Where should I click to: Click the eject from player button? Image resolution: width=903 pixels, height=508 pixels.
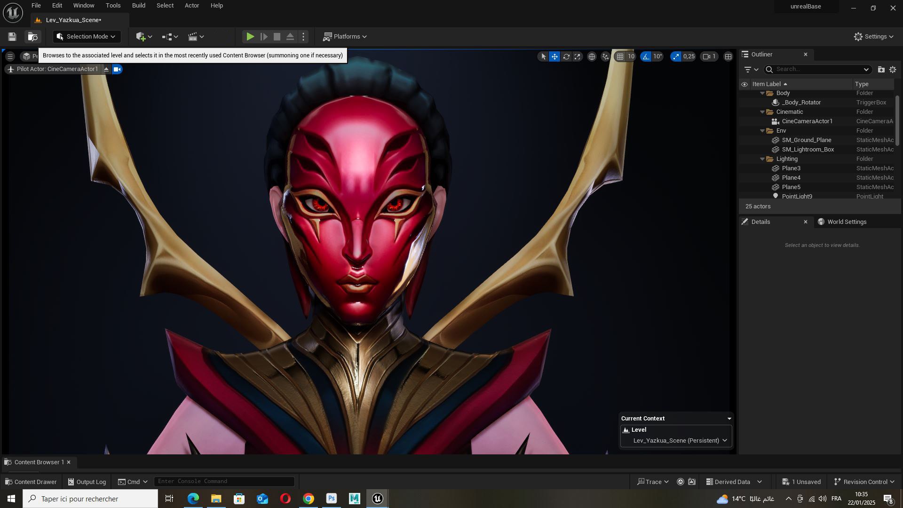click(290, 37)
